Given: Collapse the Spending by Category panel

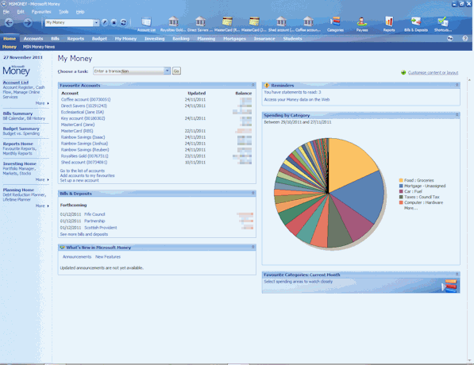Looking at the screenshot, I should (457, 115).
